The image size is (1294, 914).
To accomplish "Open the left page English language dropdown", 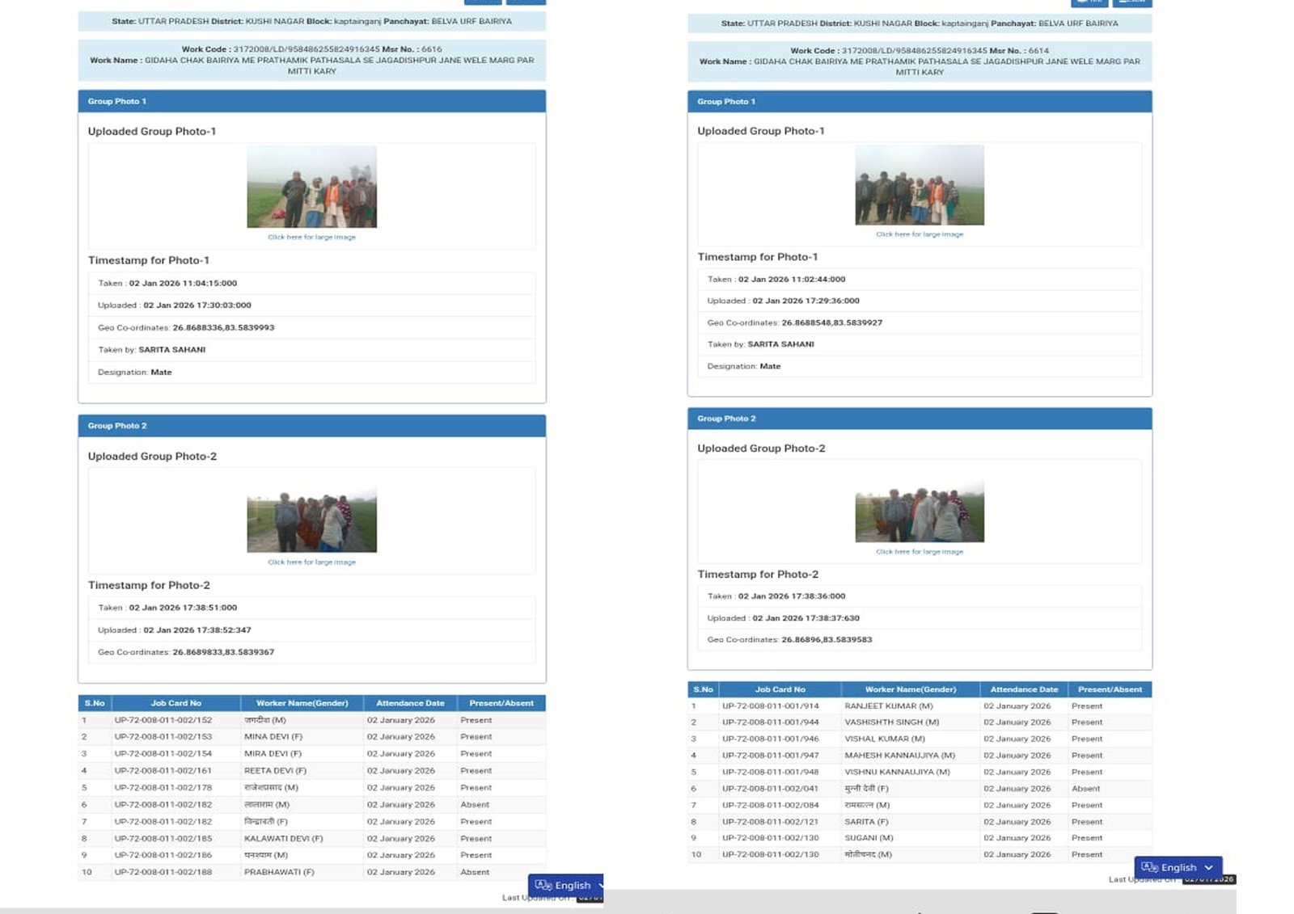I will (x=573, y=885).
